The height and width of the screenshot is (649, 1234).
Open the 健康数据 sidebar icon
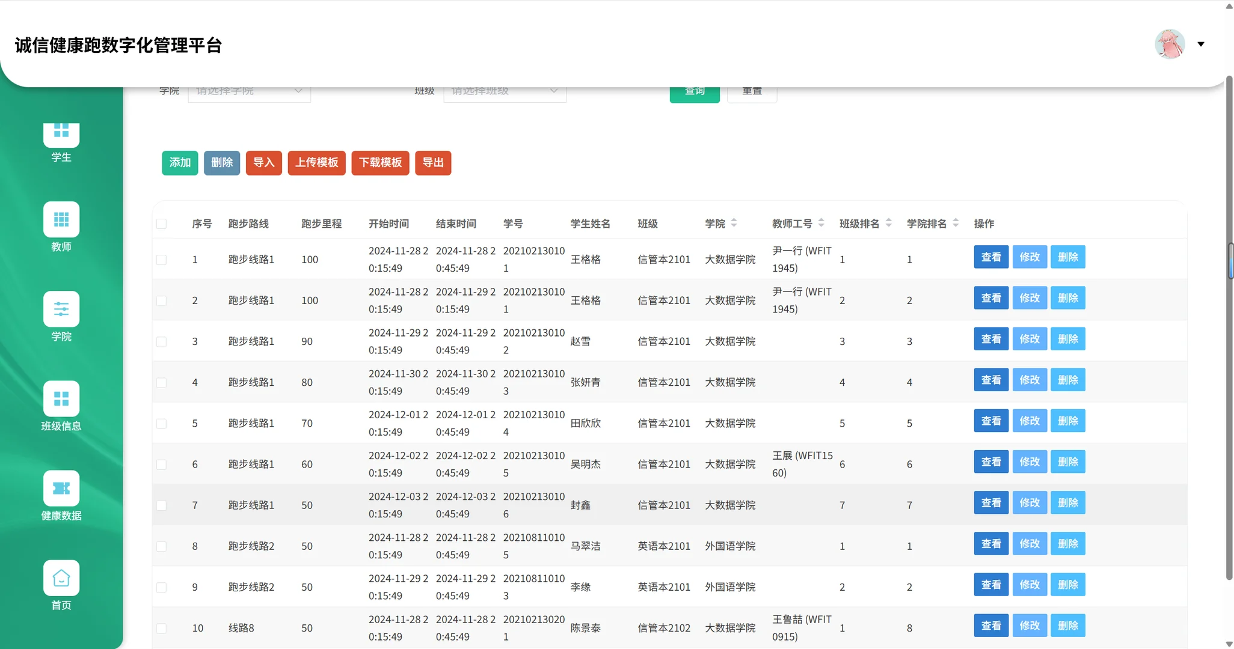click(x=61, y=488)
